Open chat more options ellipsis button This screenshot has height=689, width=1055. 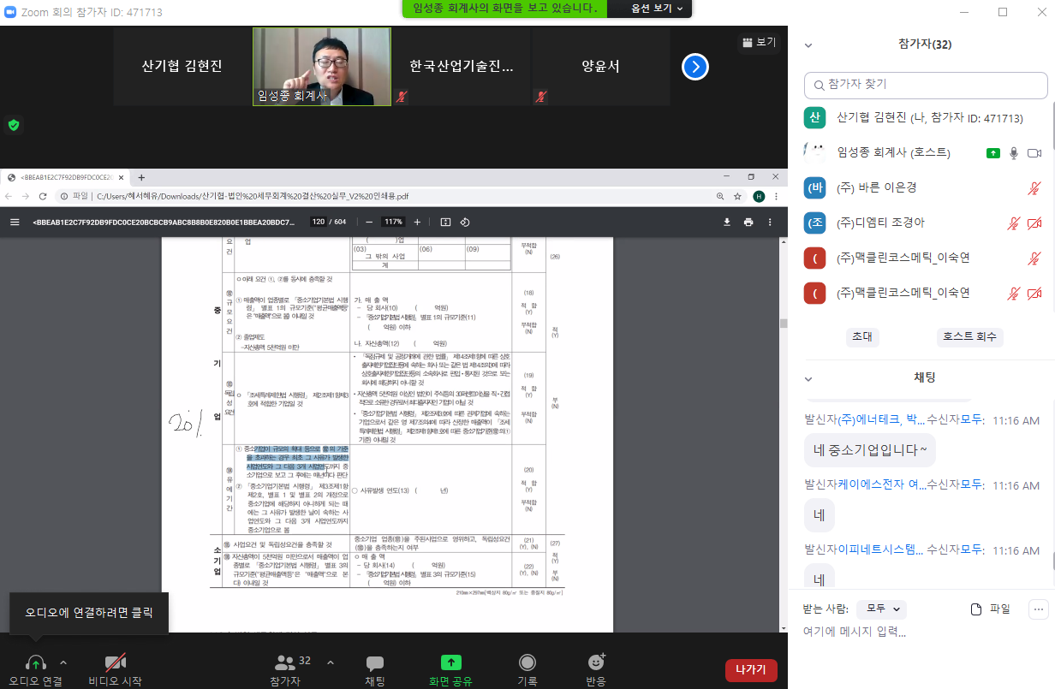(x=1039, y=609)
